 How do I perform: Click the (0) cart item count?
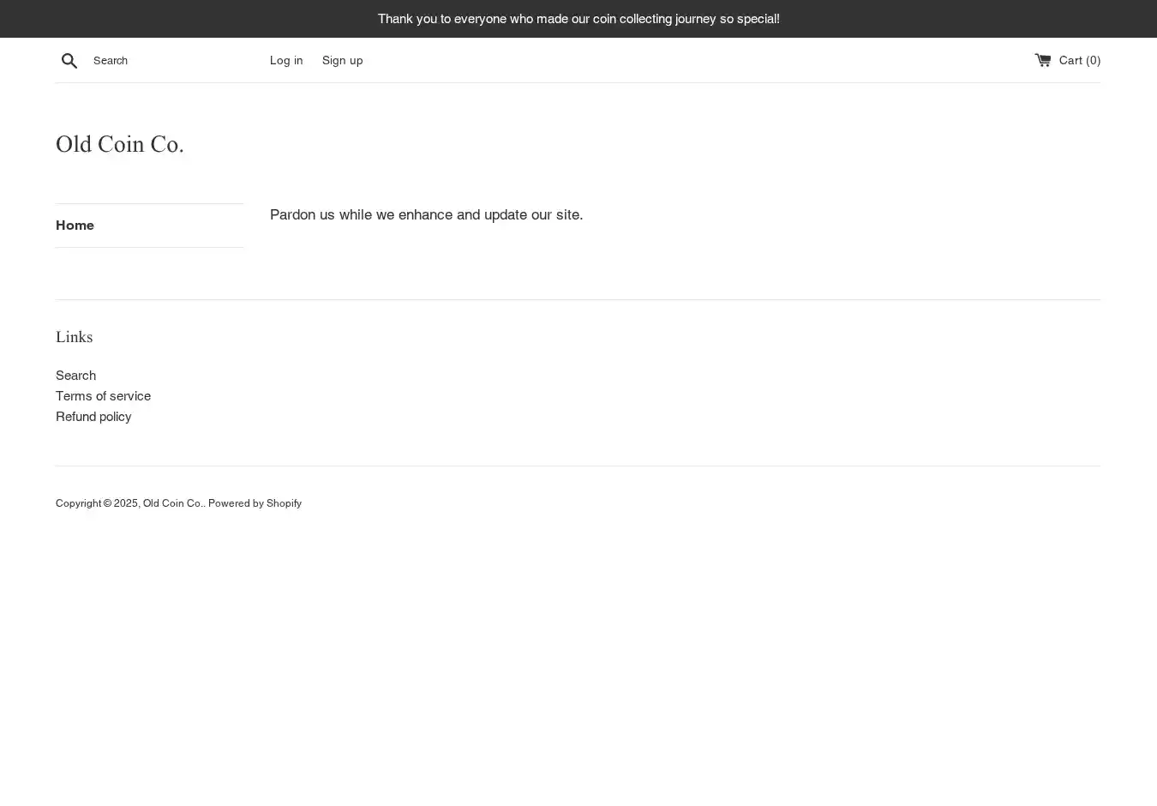point(1093,60)
